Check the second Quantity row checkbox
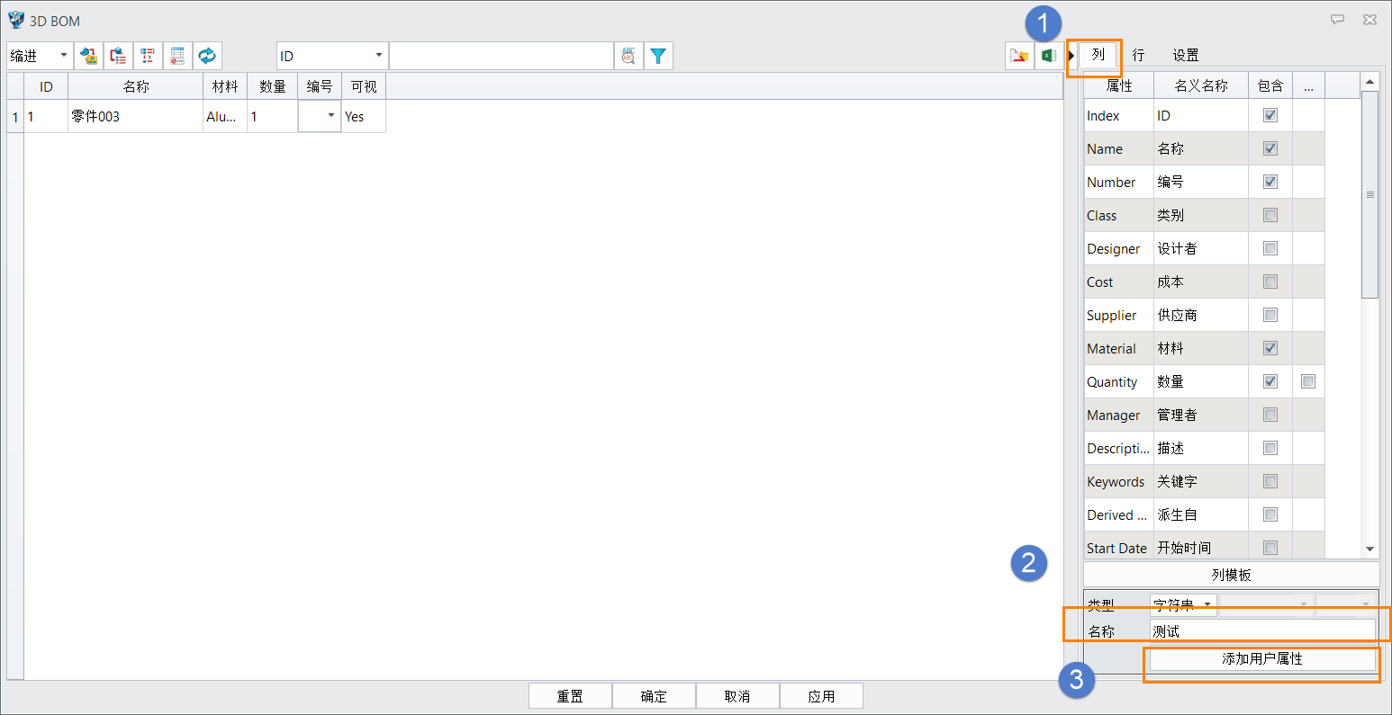The image size is (1392, 715). pos(1308,381)
